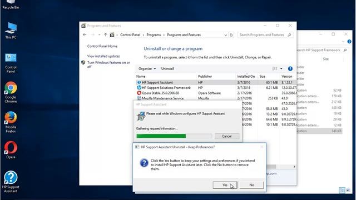Click HP Support Assistant row icon
The height and width of the screenshot is (200, 356).
(x=139, y=83)
